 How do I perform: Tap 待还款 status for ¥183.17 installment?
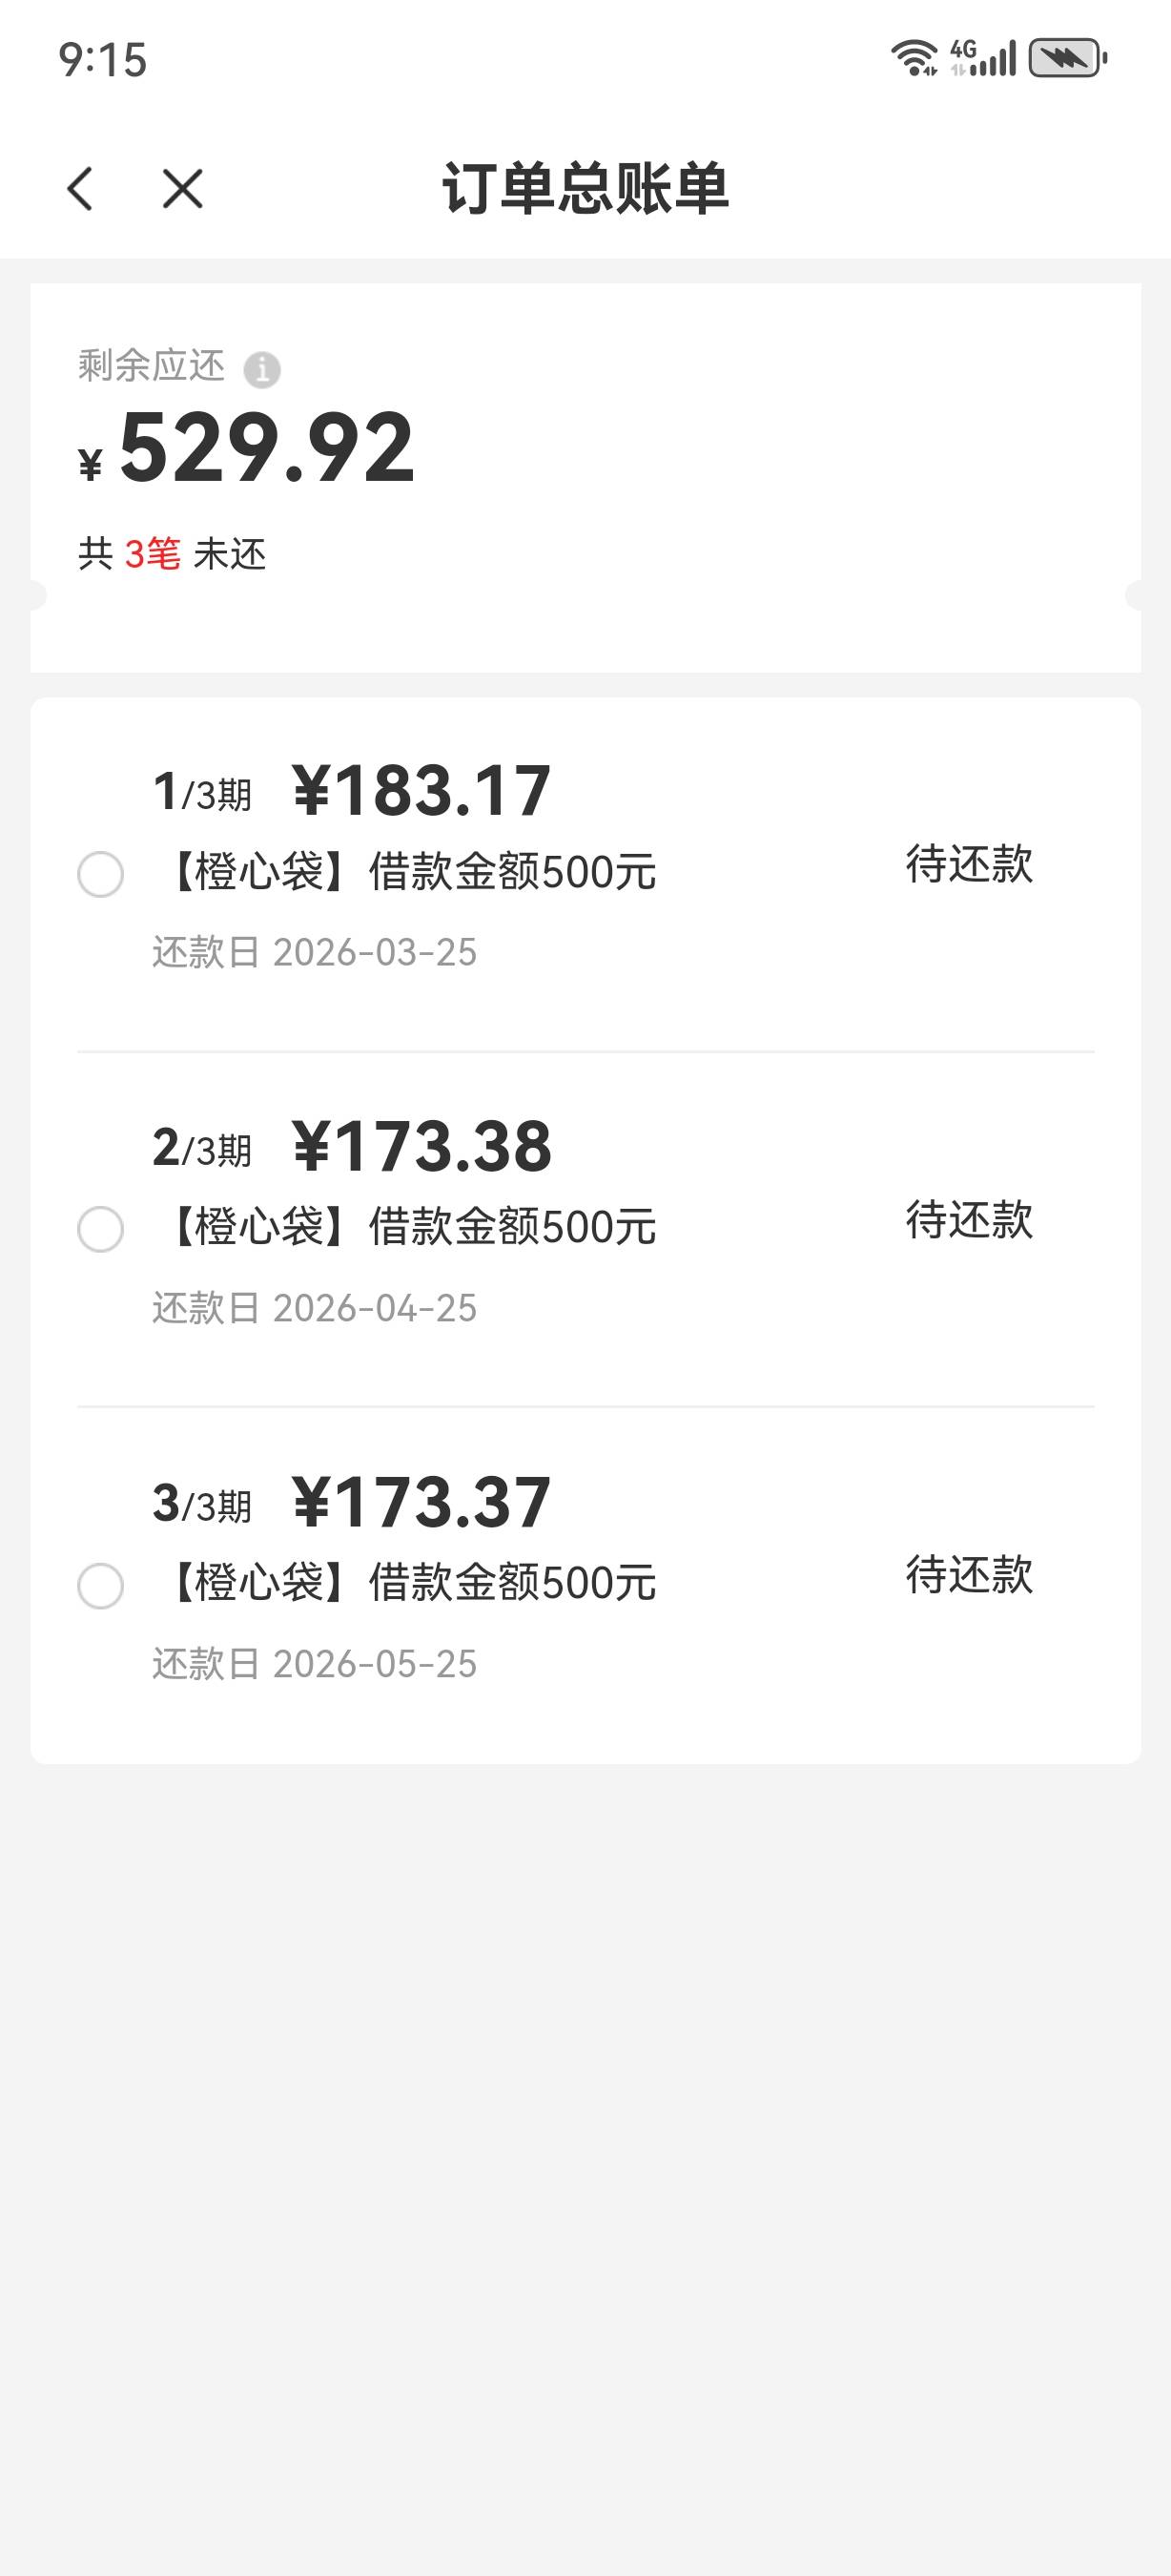(968, 864)
